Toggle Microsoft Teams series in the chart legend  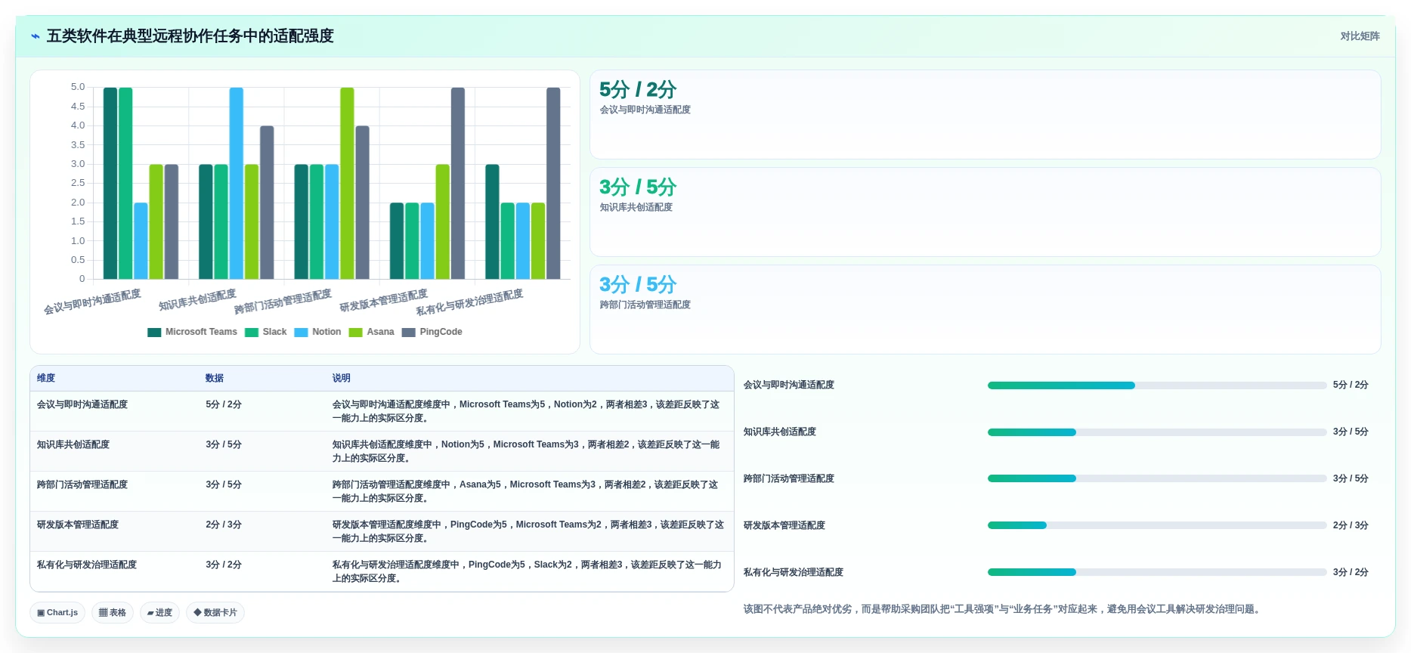[x=193, y=332]
